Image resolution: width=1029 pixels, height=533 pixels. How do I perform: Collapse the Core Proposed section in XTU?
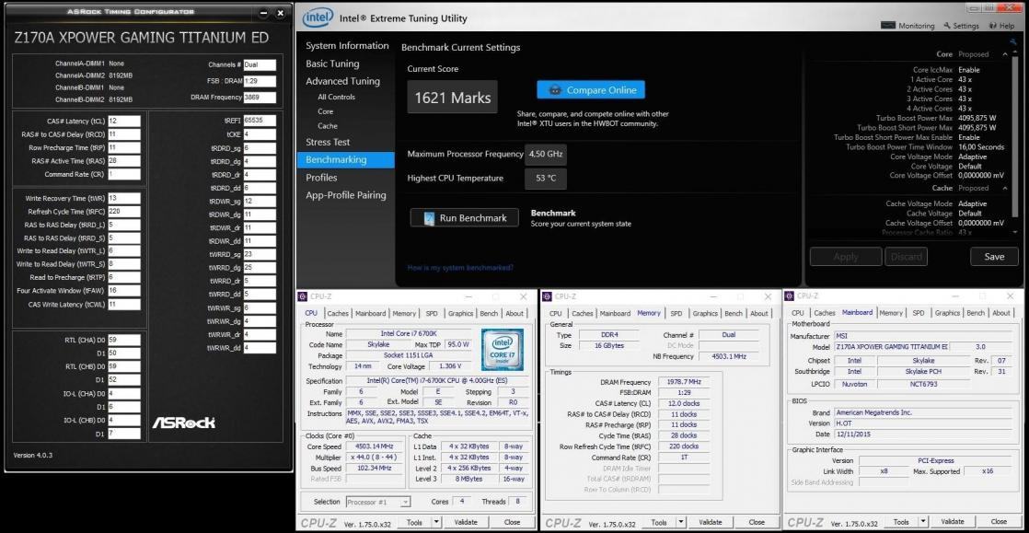pos(1005,54)
